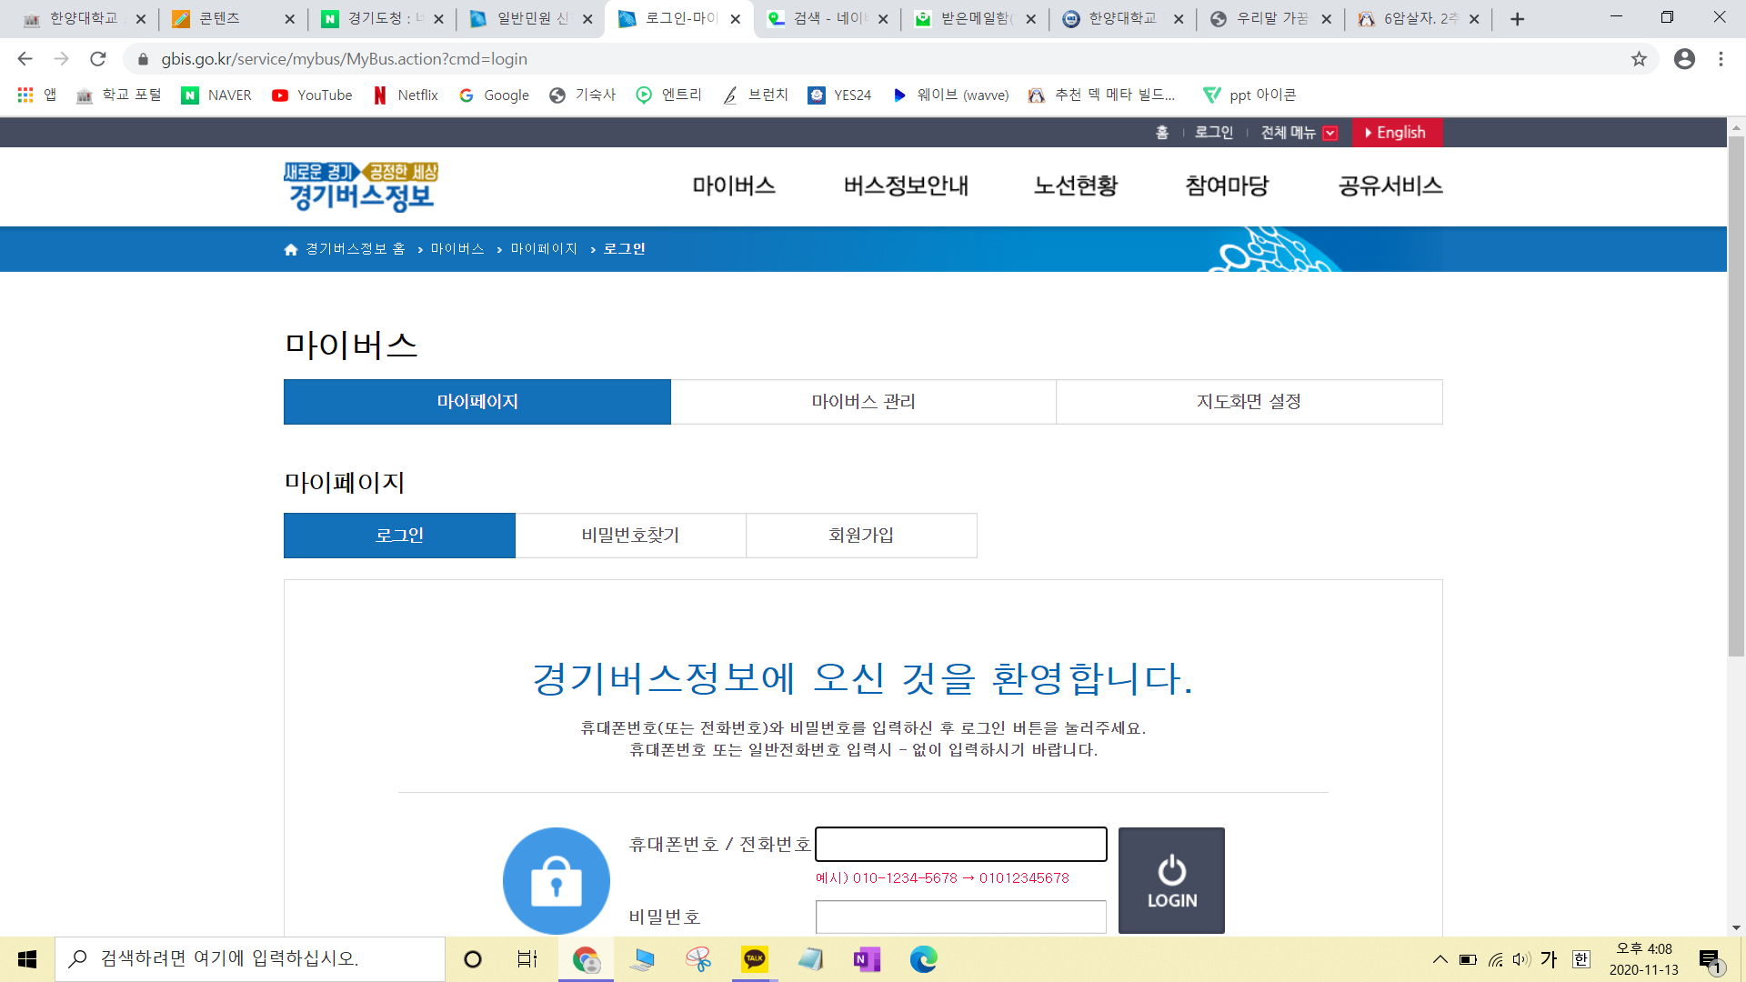Open the Netflix bookmark
The image size is (1746, 982).
point(406,95)
